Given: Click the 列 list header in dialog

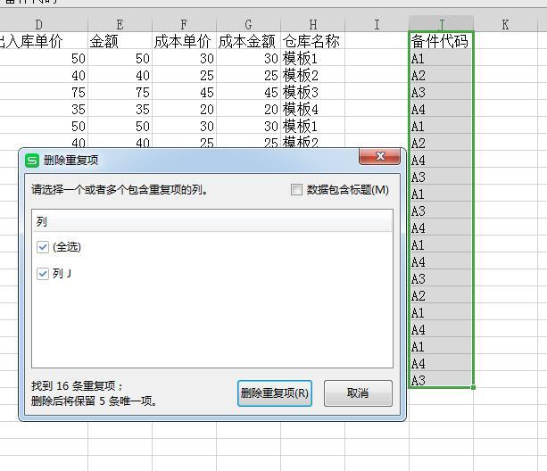Looking at the screenshot, I should 212,221.
